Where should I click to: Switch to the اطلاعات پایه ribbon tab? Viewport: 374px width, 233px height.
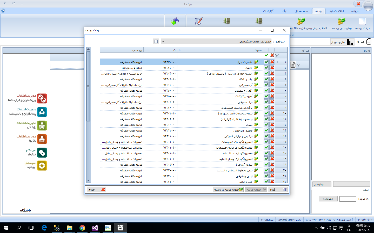tap(336, 11)
